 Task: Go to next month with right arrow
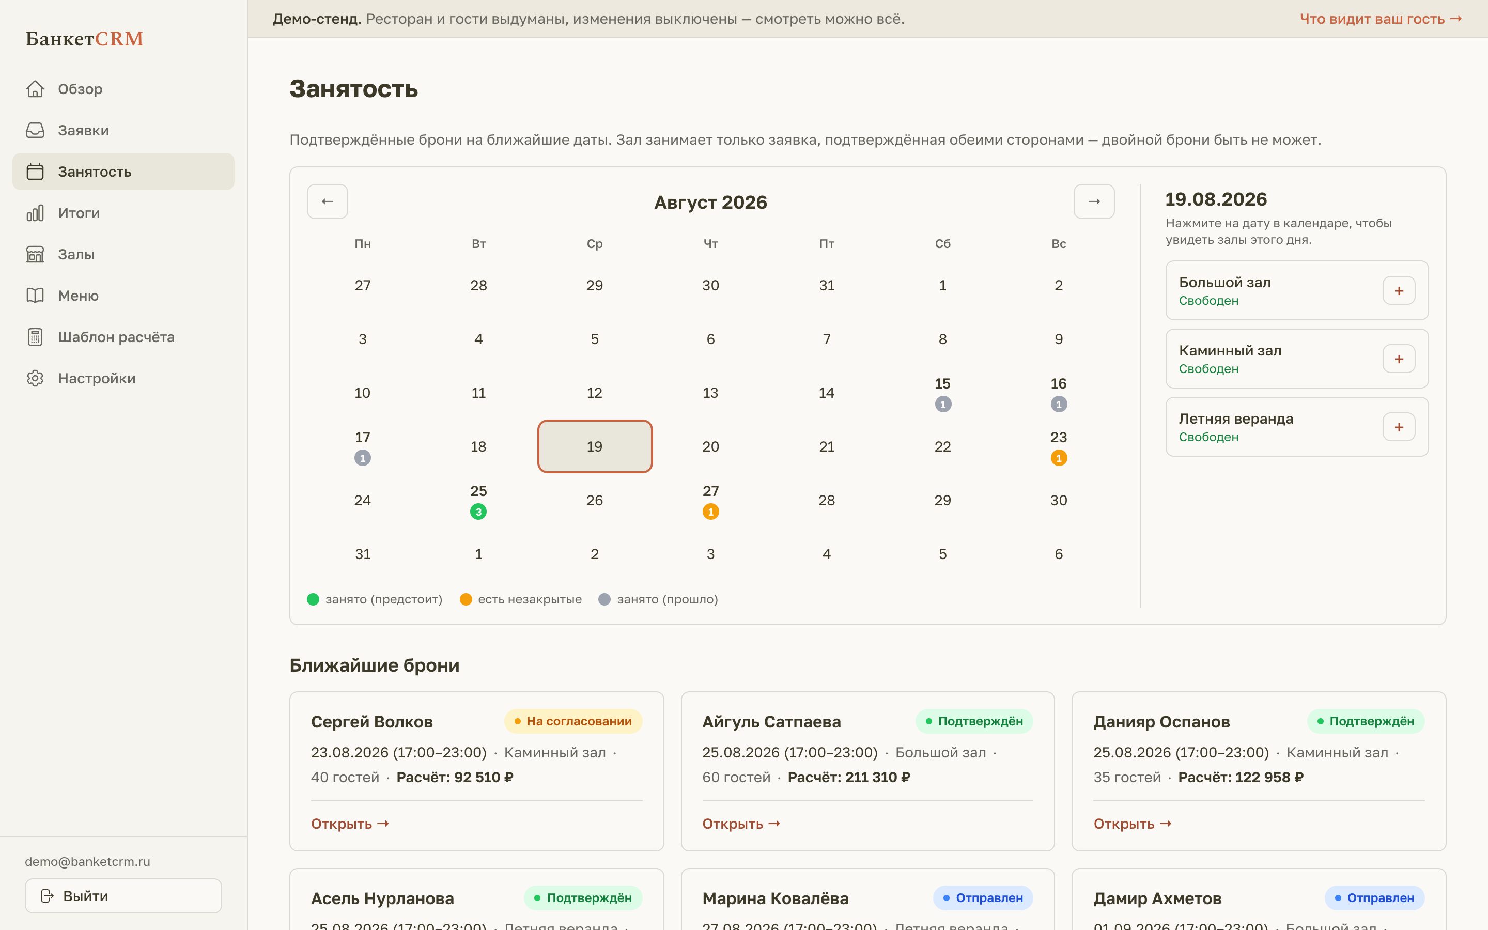[x=1094, y=201]
